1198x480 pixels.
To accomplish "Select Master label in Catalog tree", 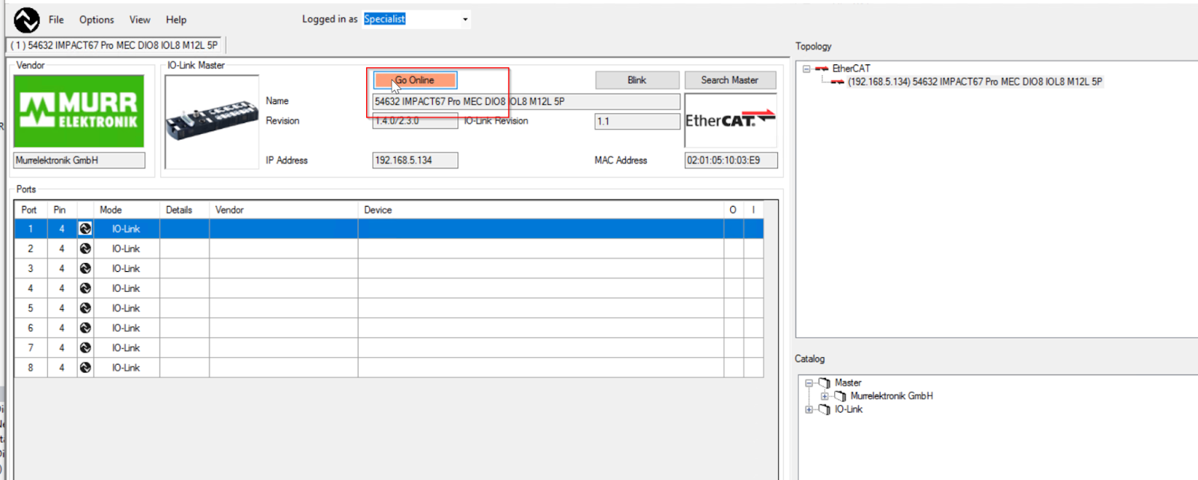I will [x=848, y=383].
